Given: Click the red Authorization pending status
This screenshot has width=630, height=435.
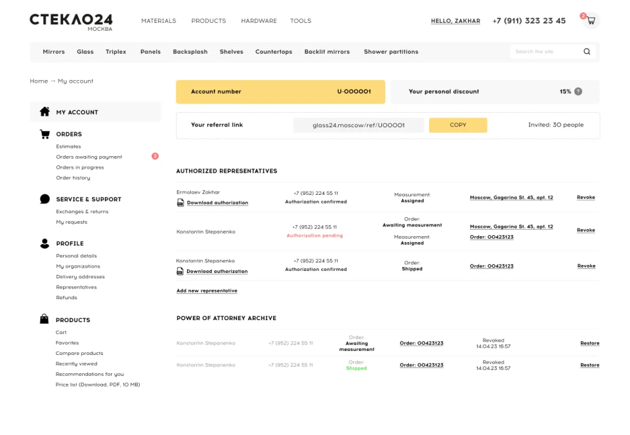Looking at the screenshot, I should tap(314, 236).
